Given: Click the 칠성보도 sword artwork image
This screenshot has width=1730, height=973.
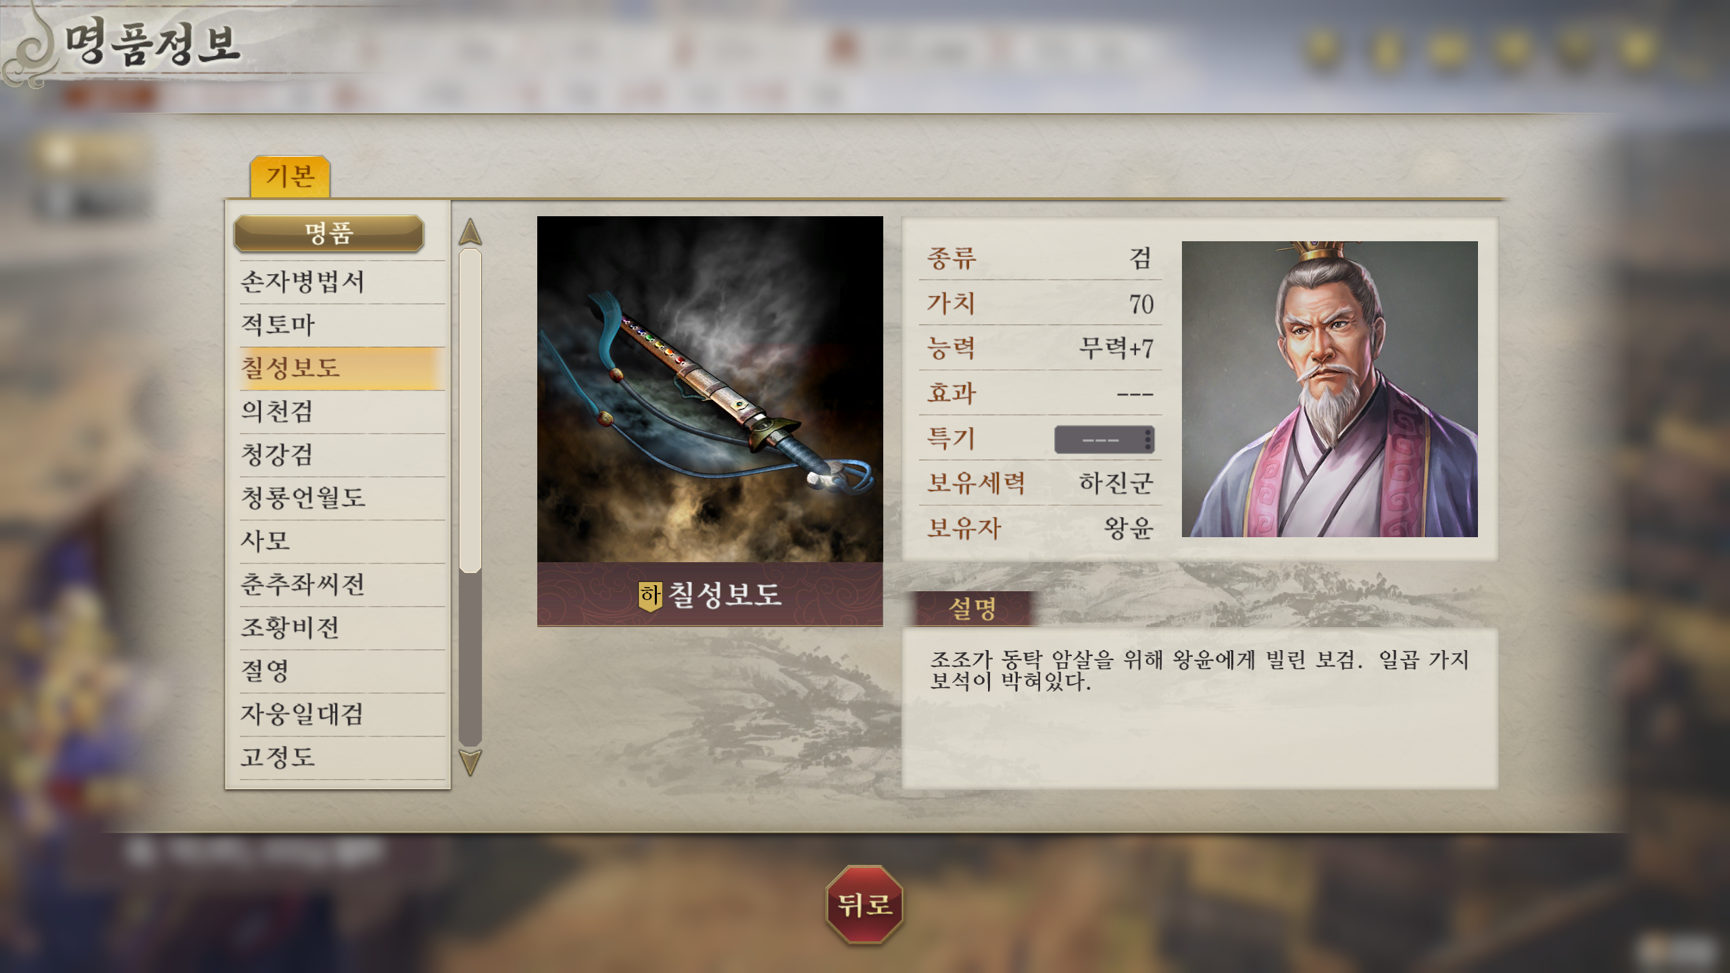Looking at the screenshot, I should [x=710, y=389].
